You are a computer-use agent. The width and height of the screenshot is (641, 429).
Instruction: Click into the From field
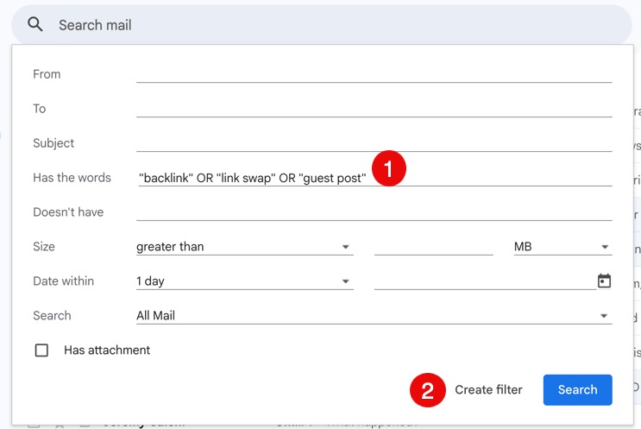pyautogui.click(x=374, y=73)
